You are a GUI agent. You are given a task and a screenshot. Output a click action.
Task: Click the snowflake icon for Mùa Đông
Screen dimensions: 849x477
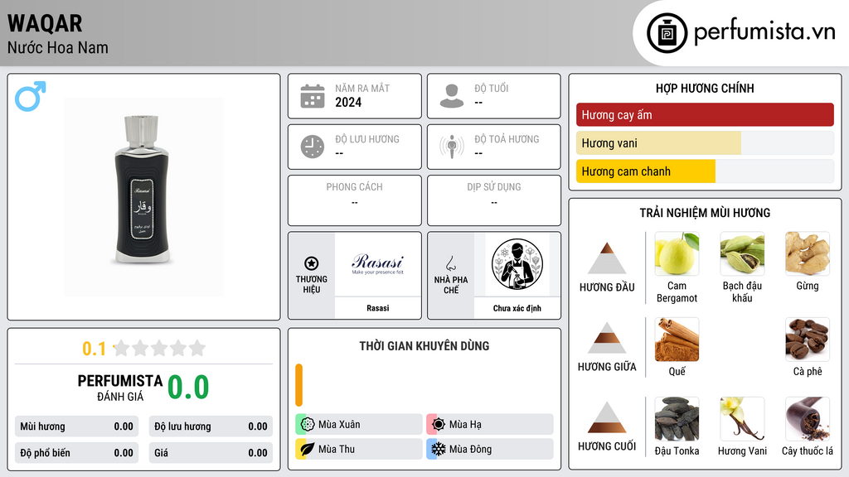pos(439,449)
